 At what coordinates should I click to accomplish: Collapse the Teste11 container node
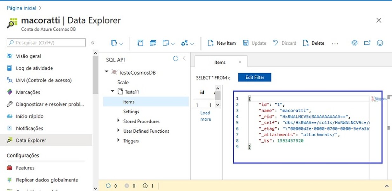113,91
